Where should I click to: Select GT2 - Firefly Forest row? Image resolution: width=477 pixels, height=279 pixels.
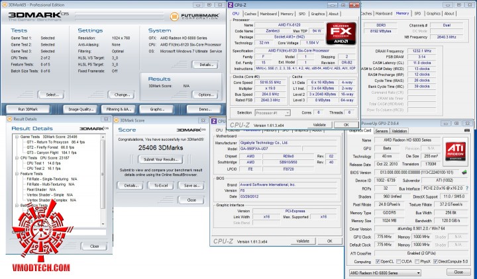[x=50, y=147]
